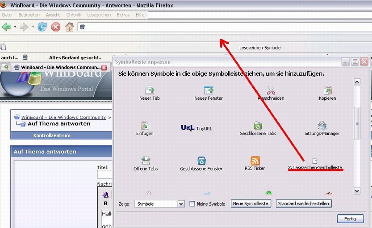Click the page icon below navigation toolbar
This screenshot has height=228, width=372.
click(3, 47)
